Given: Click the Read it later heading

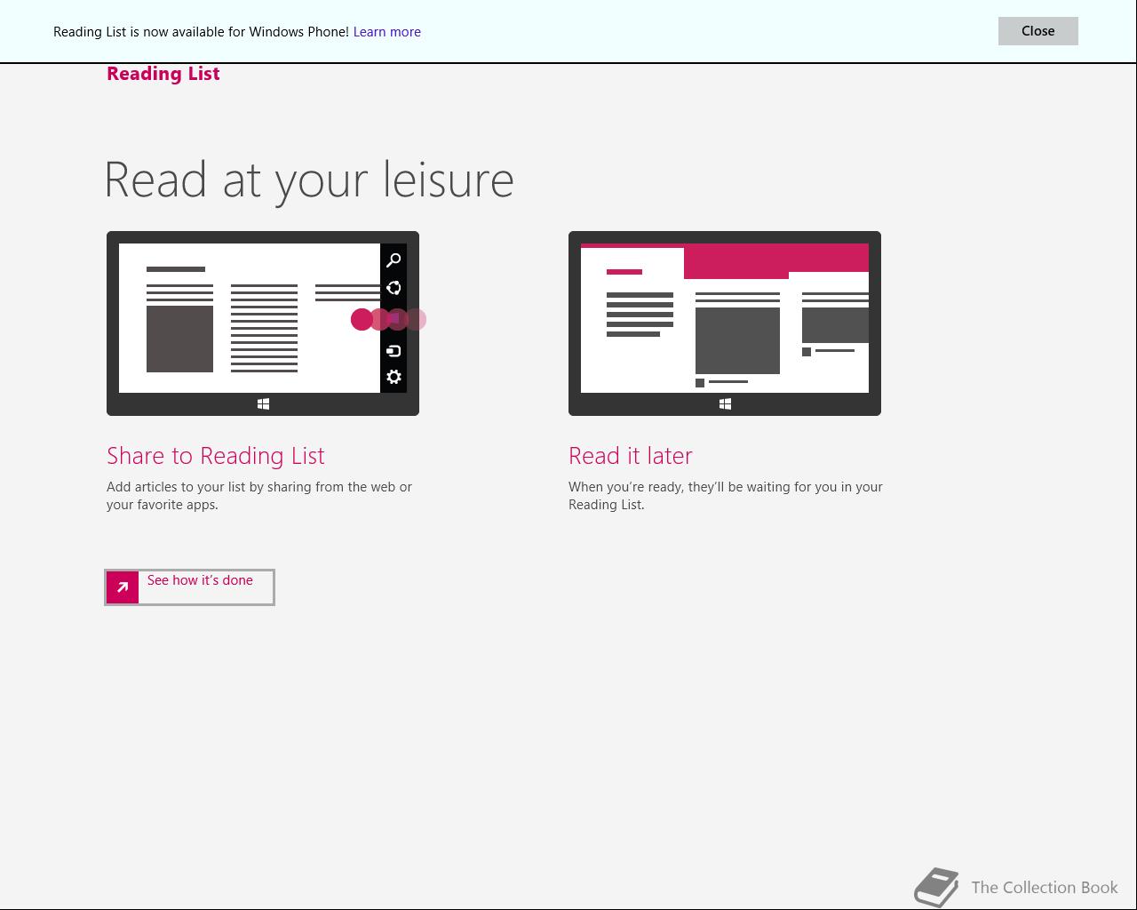Looking at the screenshot, I should pos(631,456).
